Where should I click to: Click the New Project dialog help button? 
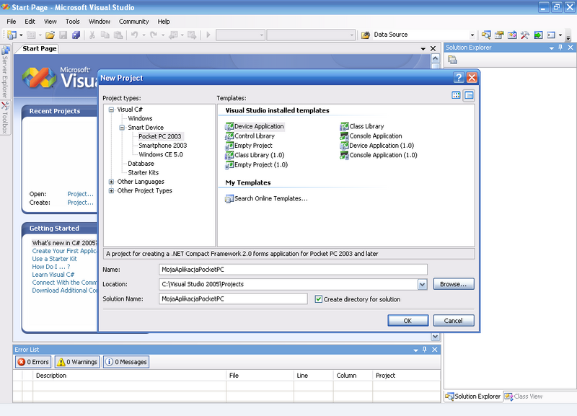click(x=459, y=78)
